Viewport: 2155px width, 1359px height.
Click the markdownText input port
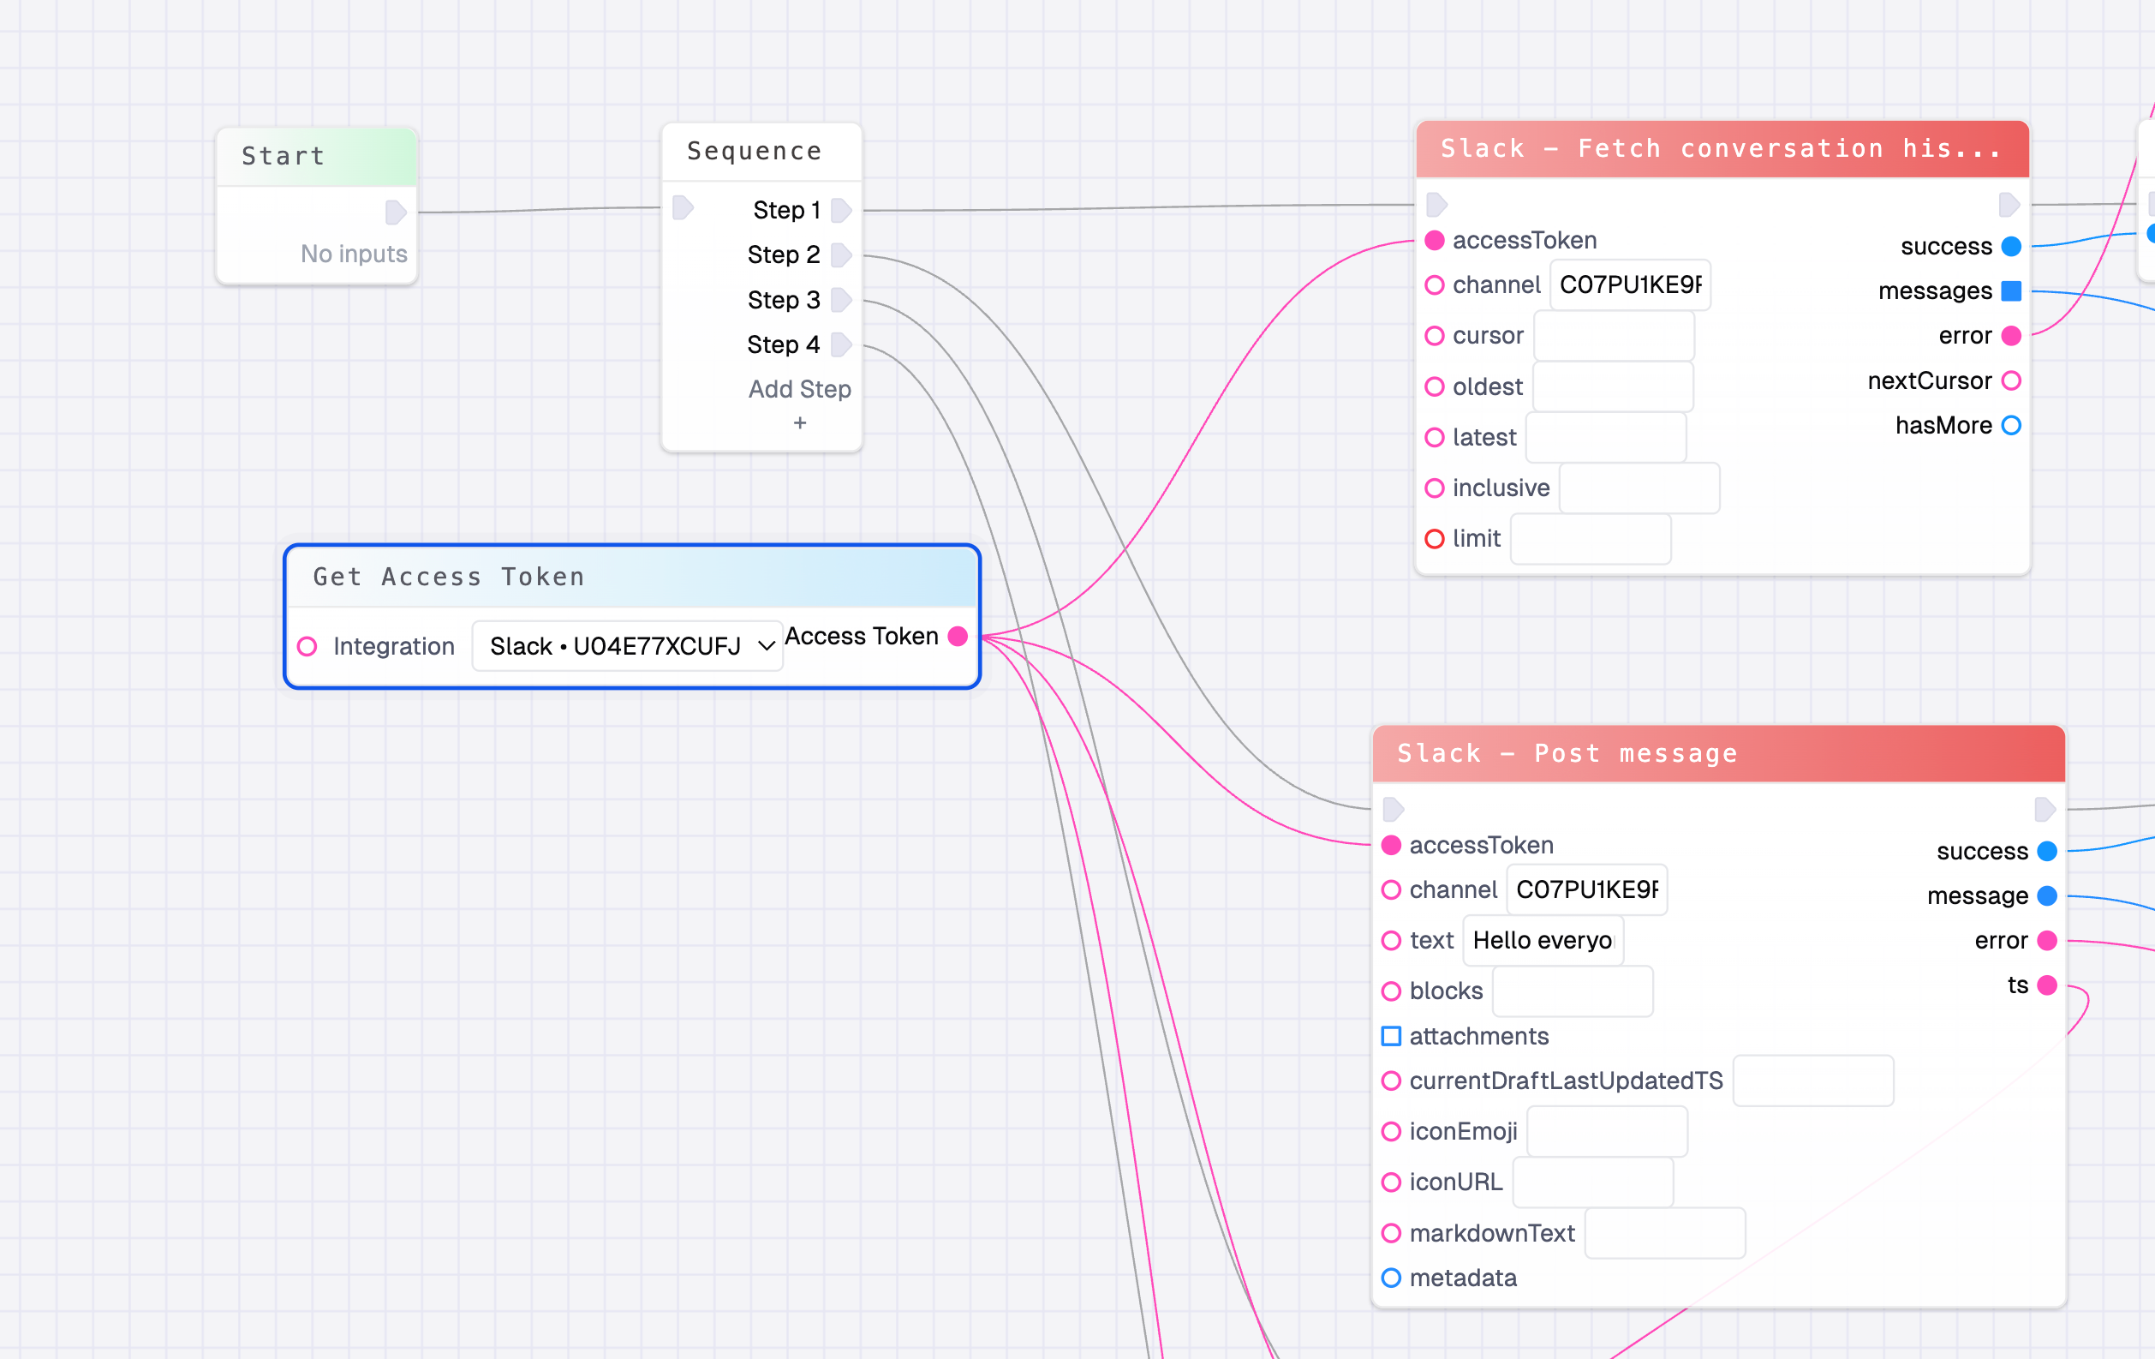1392,1234
